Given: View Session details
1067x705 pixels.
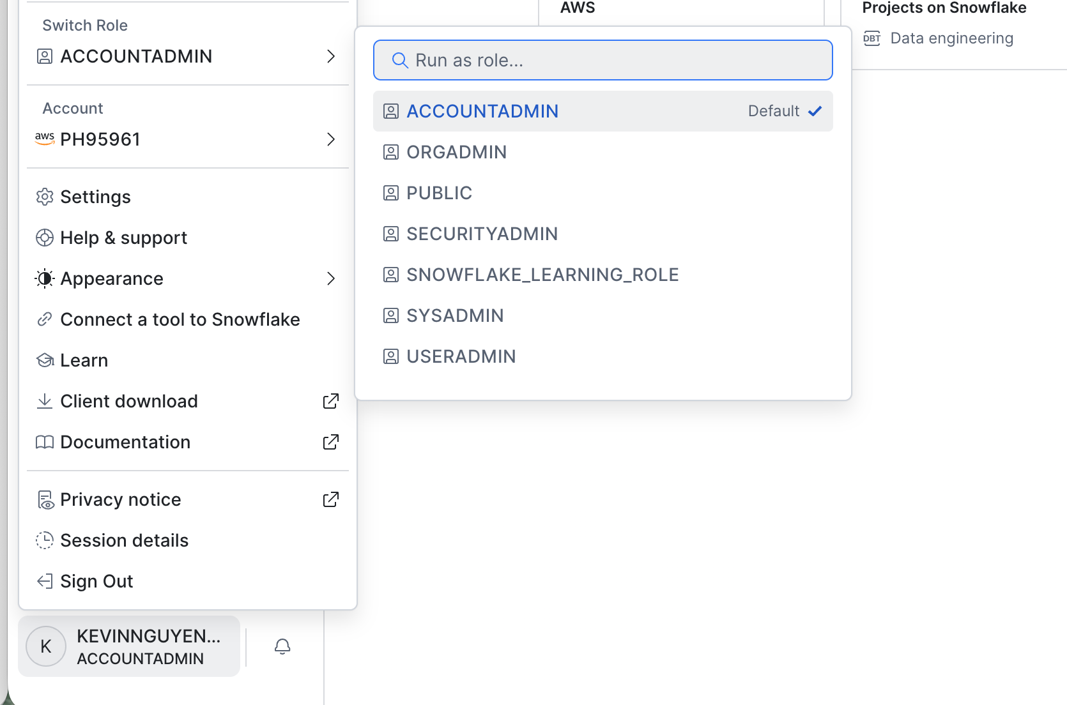Looking at the screenshot, I should (188, 540).
